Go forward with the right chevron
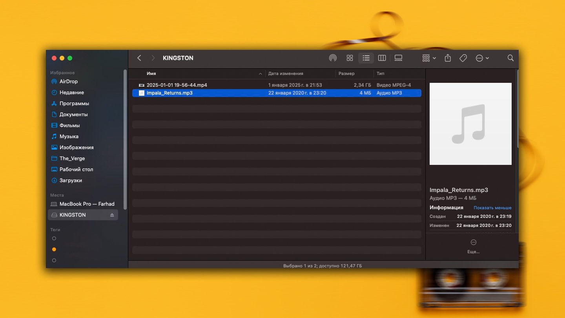The width and height of the screenshot is (565, 318). pyautogui.click(x=153, y=58)
